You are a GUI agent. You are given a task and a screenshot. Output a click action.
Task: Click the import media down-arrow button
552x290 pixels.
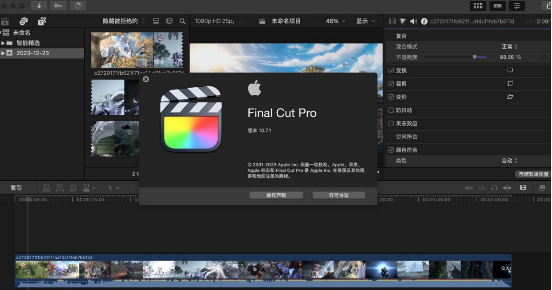tap(39, 6)
